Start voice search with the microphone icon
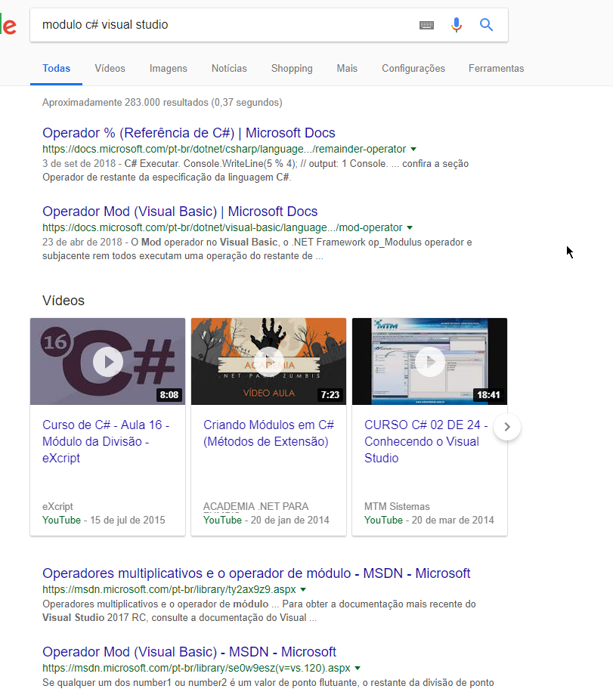 pos(457,25)
